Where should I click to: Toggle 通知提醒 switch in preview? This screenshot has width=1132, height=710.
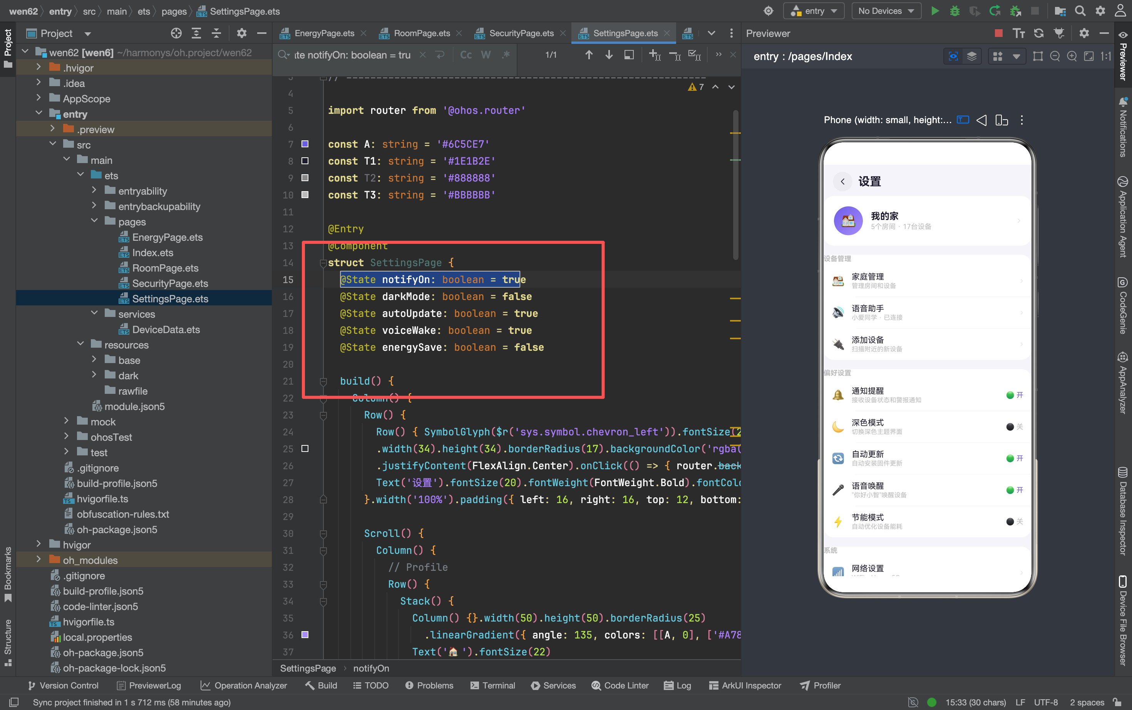(x=1015, y=395)
